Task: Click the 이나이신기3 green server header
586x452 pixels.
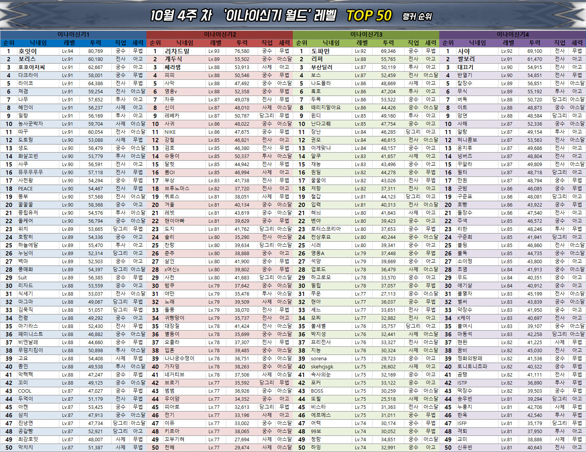Action: [366, 34]
